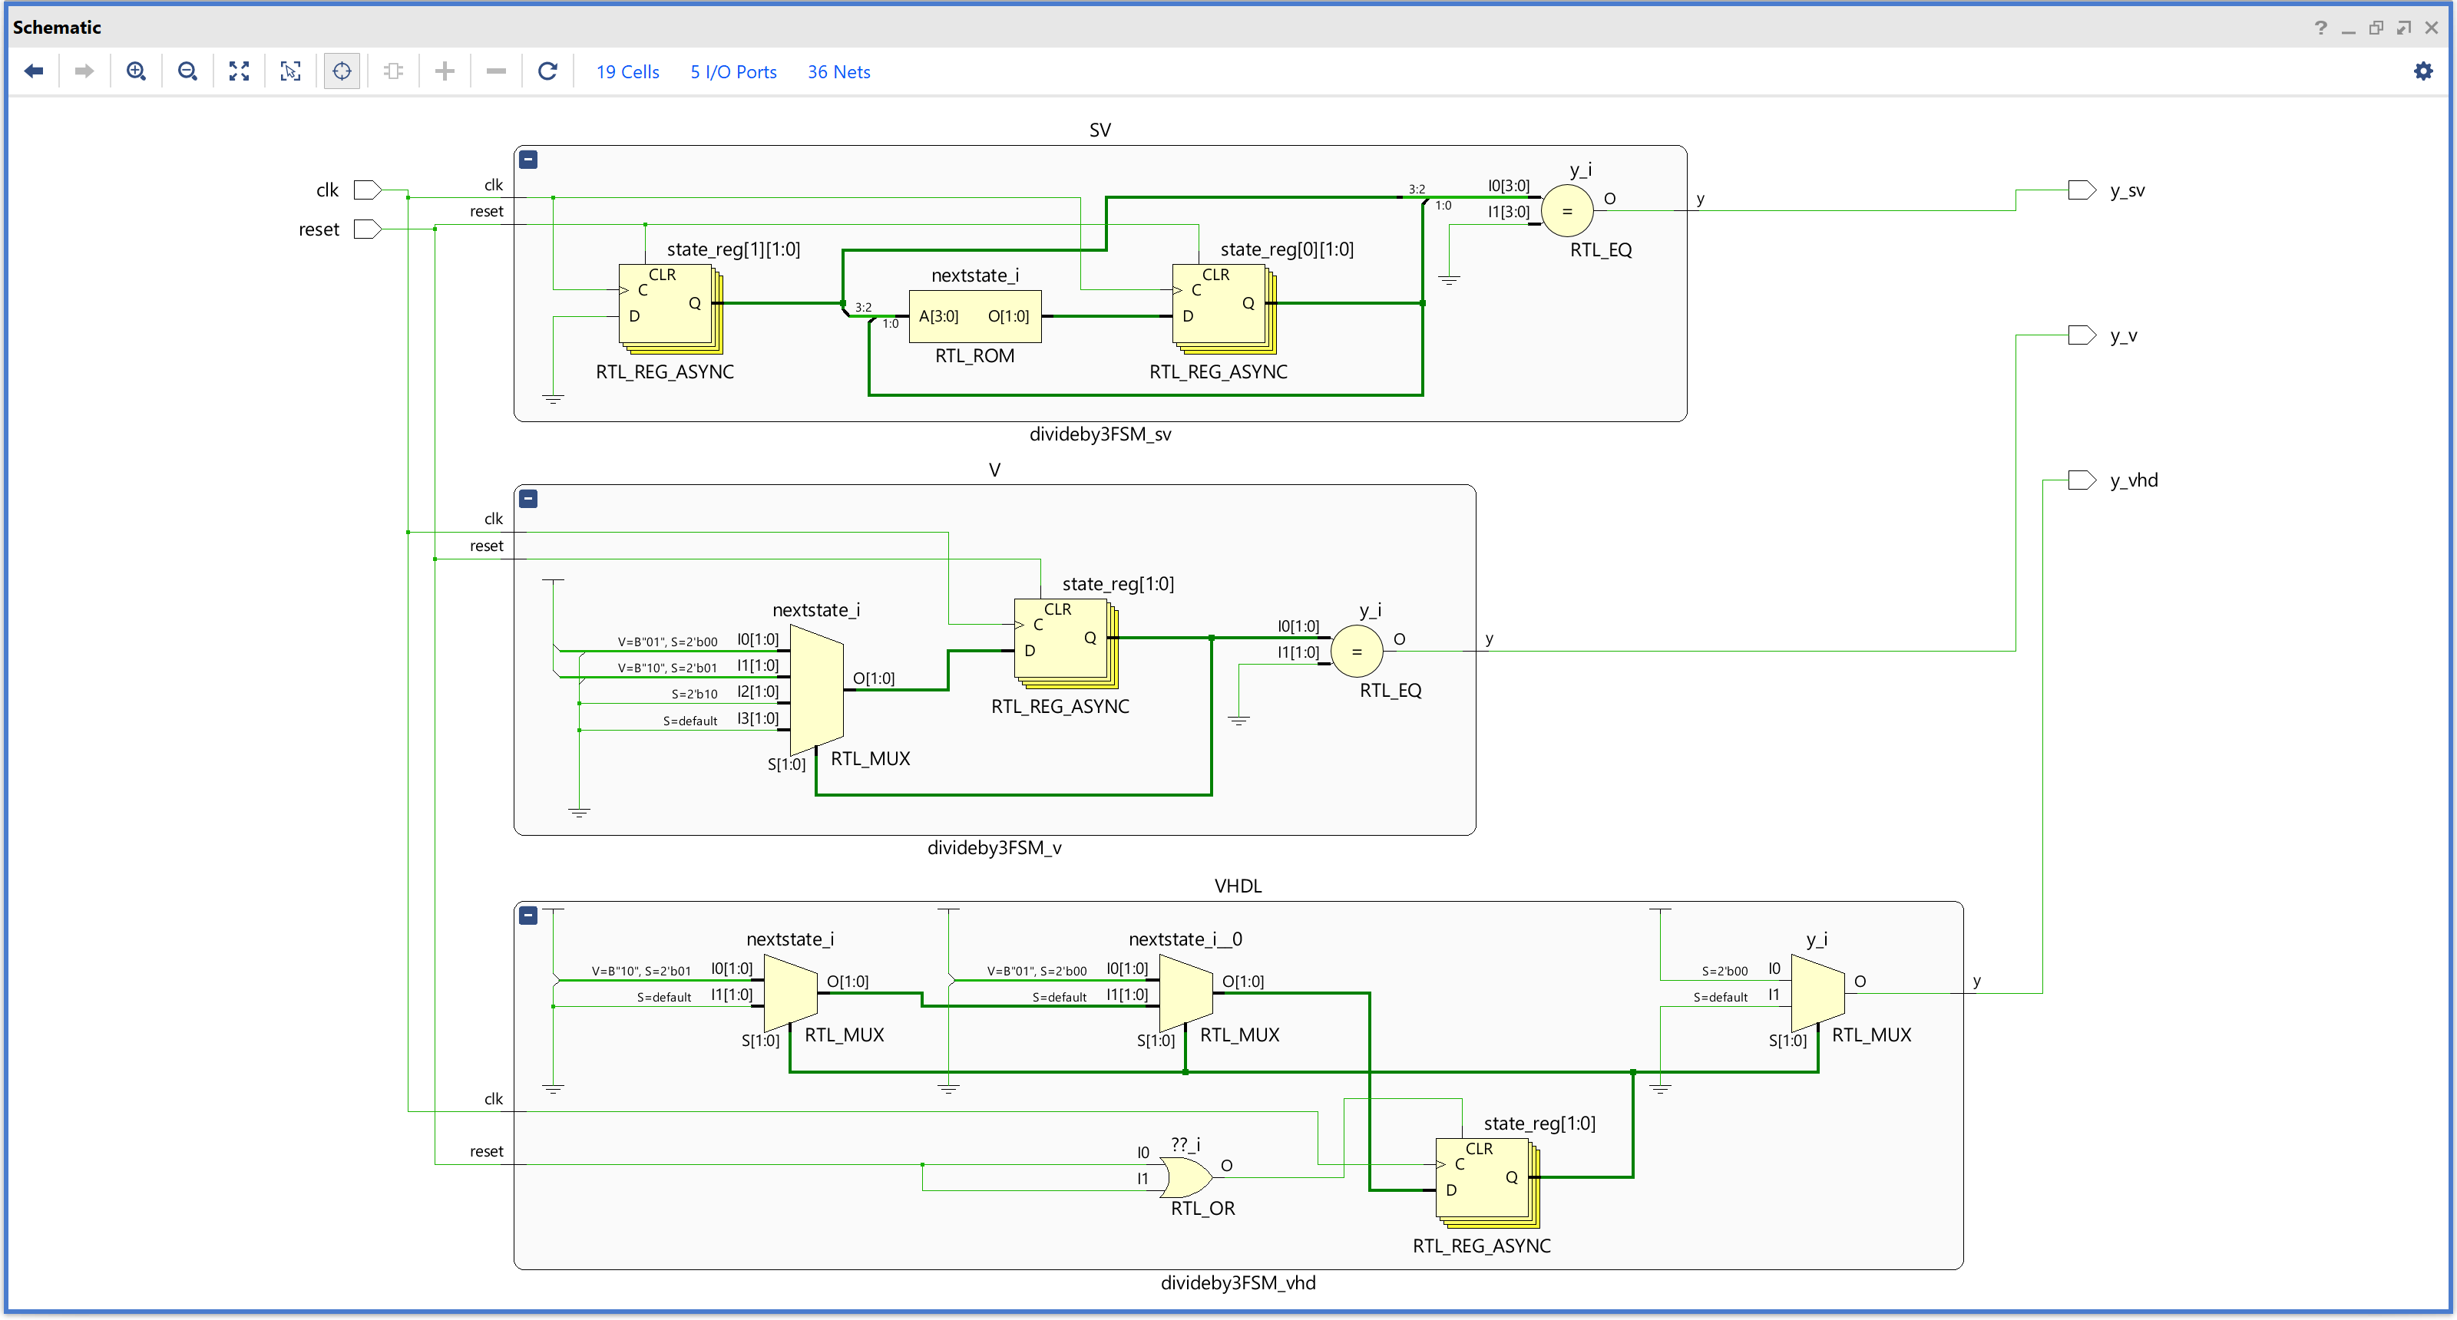Image resolution: width=2457 pixels, height=1320 pixels.
Task: Click the zoom out magnifier icon
Action: point(188,71)
